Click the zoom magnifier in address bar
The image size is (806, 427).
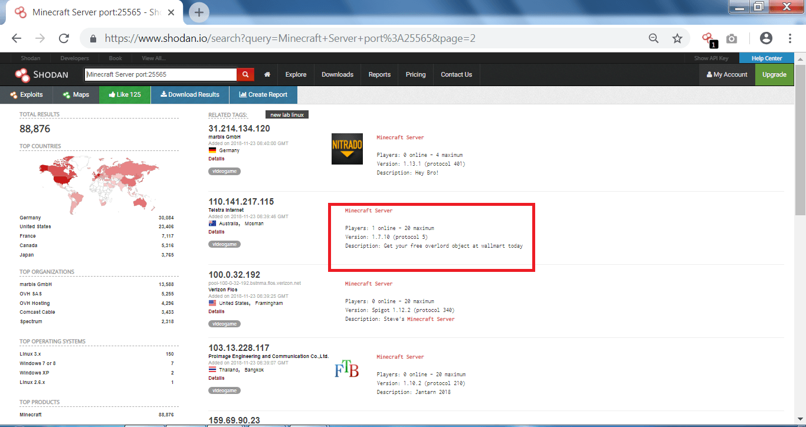click(x=653, y=38)
